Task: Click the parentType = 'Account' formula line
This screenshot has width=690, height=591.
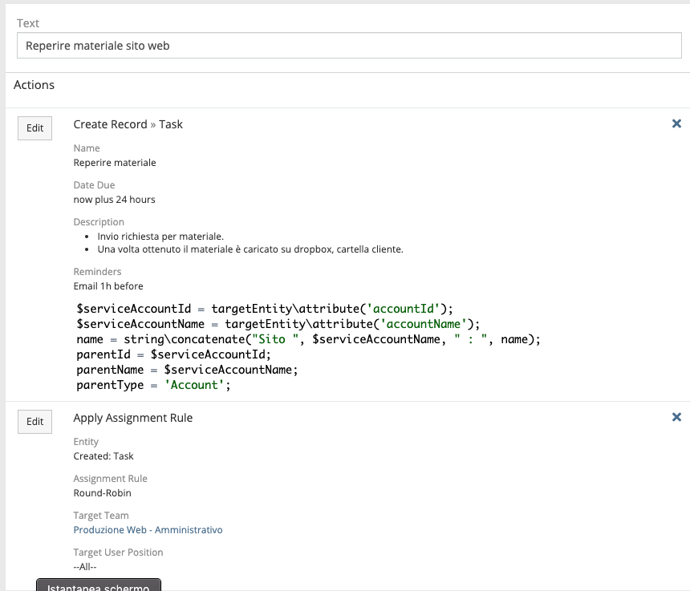Action: 153,385
